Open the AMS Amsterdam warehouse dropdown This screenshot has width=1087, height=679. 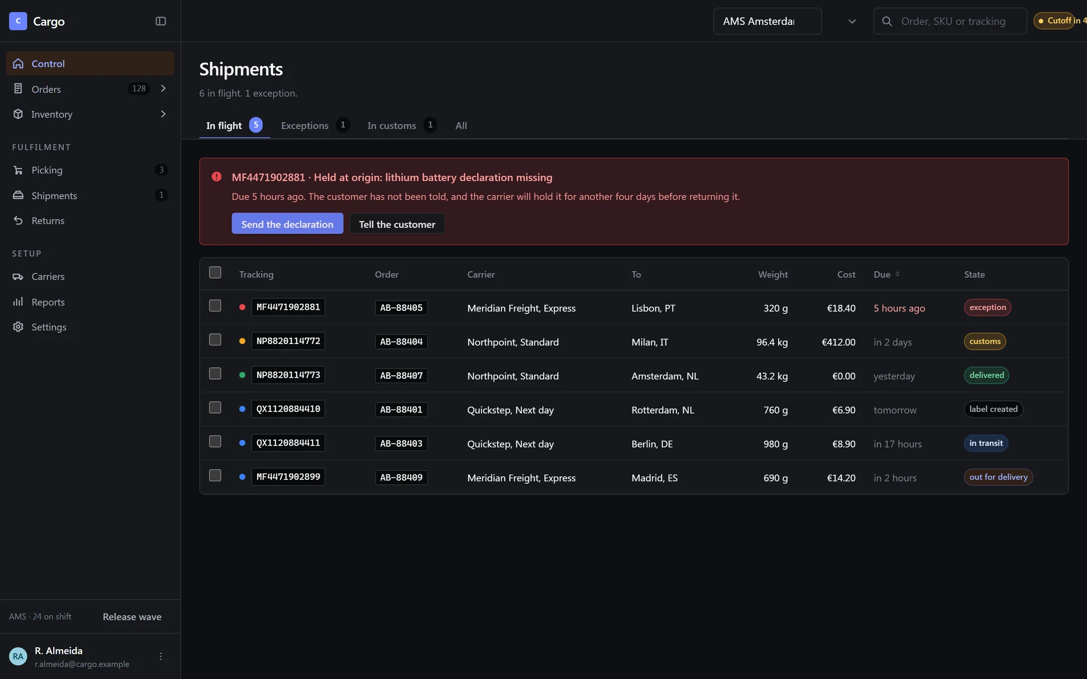coord(767,21)
